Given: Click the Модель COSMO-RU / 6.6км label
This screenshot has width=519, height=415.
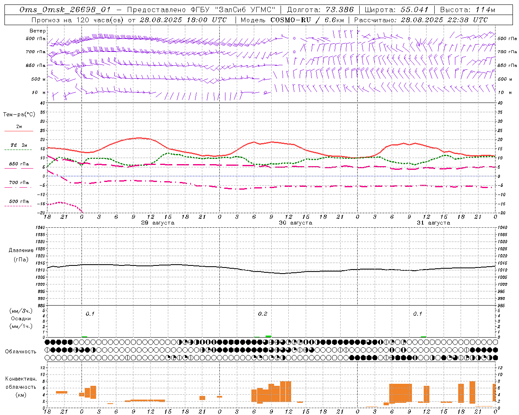Looking at the screenshot, I should (x=292, y=19).
